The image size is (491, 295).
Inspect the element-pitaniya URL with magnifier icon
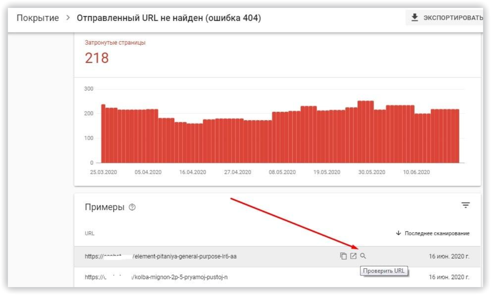(x=363, y=256)
